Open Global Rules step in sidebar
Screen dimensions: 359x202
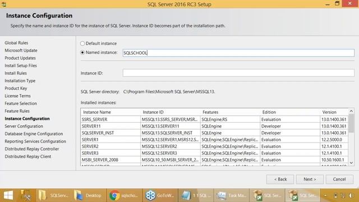click(x=16, y=43)
